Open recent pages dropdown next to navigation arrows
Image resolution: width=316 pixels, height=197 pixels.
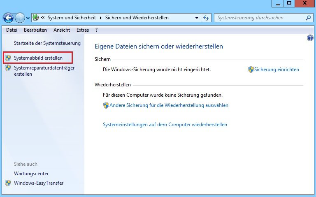pyautogui.click(x=28, y=18)
